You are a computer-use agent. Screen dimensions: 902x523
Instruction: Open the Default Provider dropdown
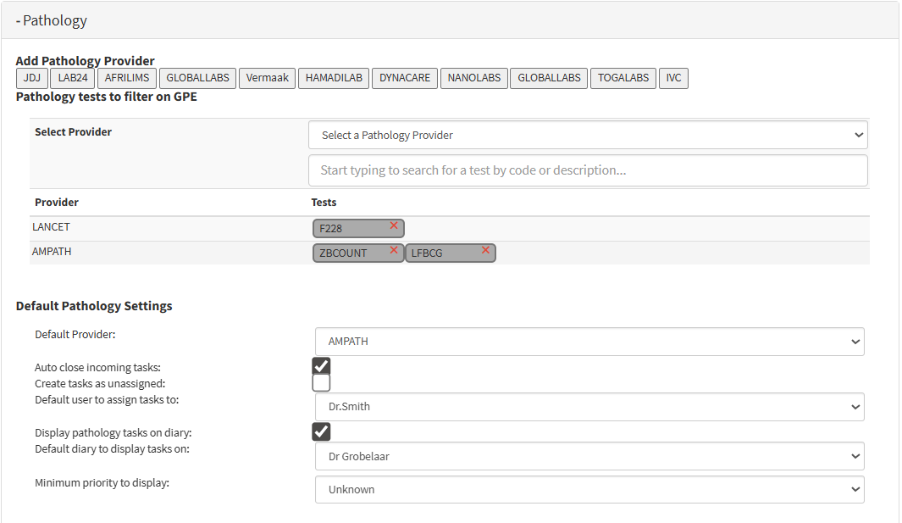tap(589, 342)
